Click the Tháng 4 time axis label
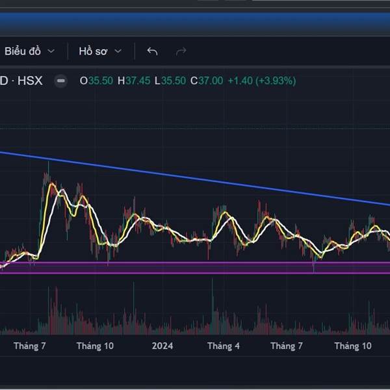The height and width of the screenshot is (390, 390). click(x=224, y=346)
